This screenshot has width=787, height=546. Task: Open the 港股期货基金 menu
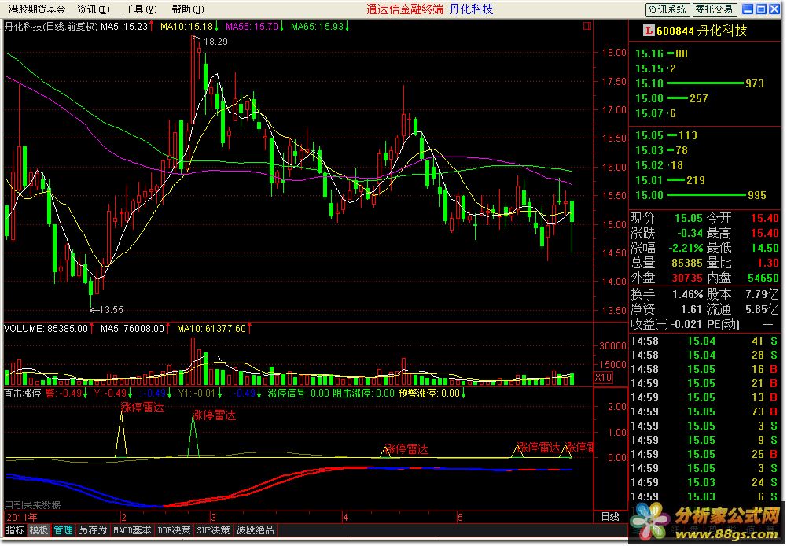pyautogui.click(x=37, y=9)
